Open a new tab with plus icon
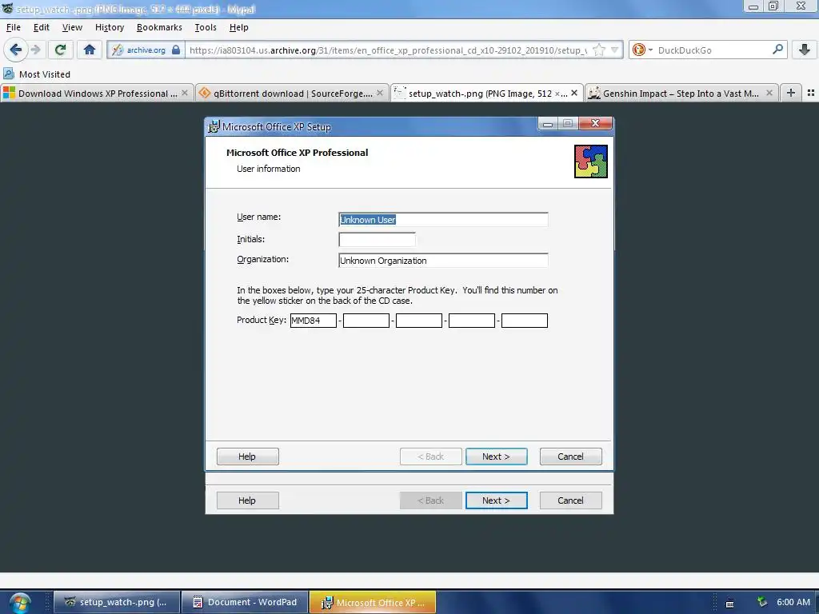 tap(791, 93)
